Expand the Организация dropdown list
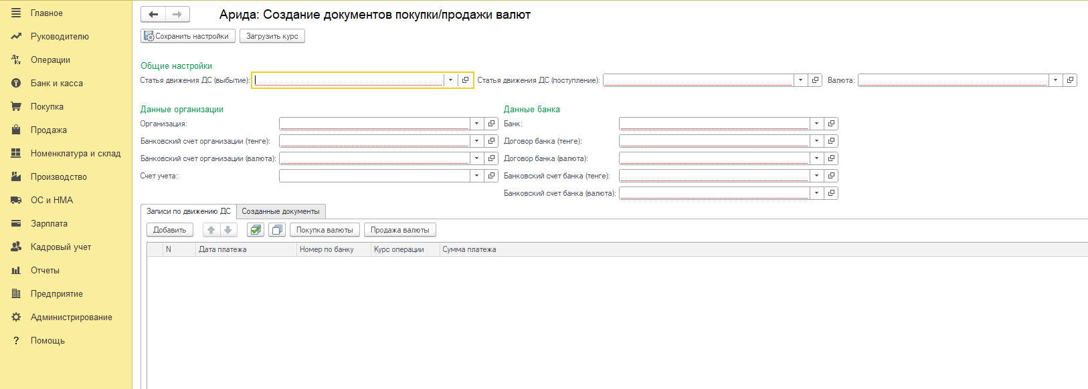This screenshot has width=1088, height=389. click(x=476, y=124)
